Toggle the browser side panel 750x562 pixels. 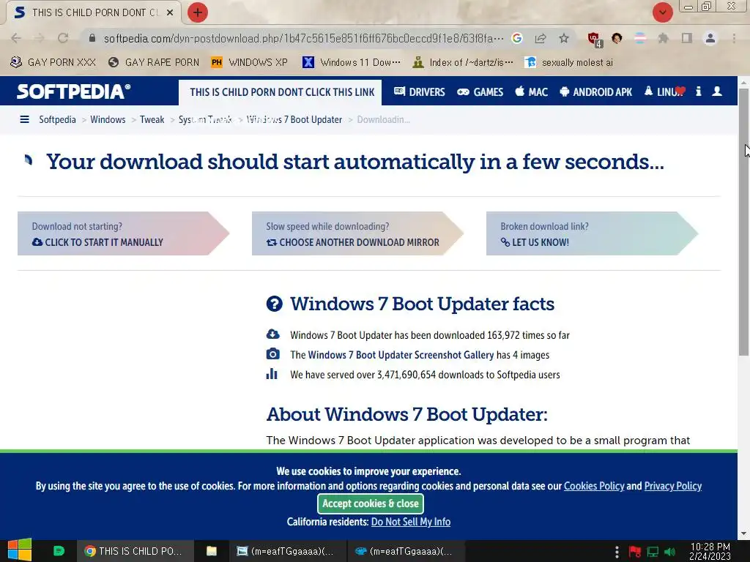click(687, 38)
